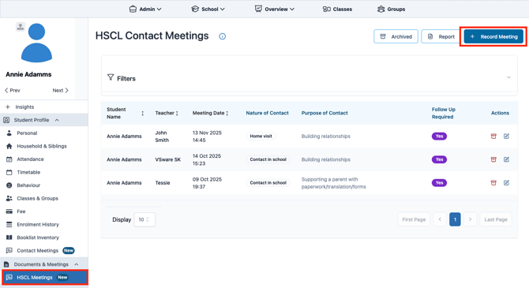Screen dimensions: 529x288
Task: Click Contact in school tag for Tessie
Action: (268, 183)
